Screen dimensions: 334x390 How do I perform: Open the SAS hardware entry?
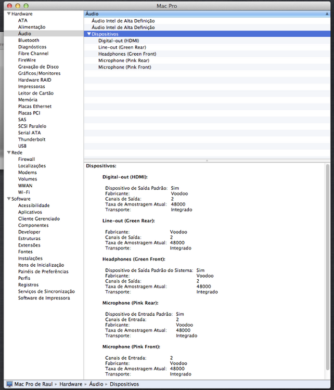(x=22, y=120)
